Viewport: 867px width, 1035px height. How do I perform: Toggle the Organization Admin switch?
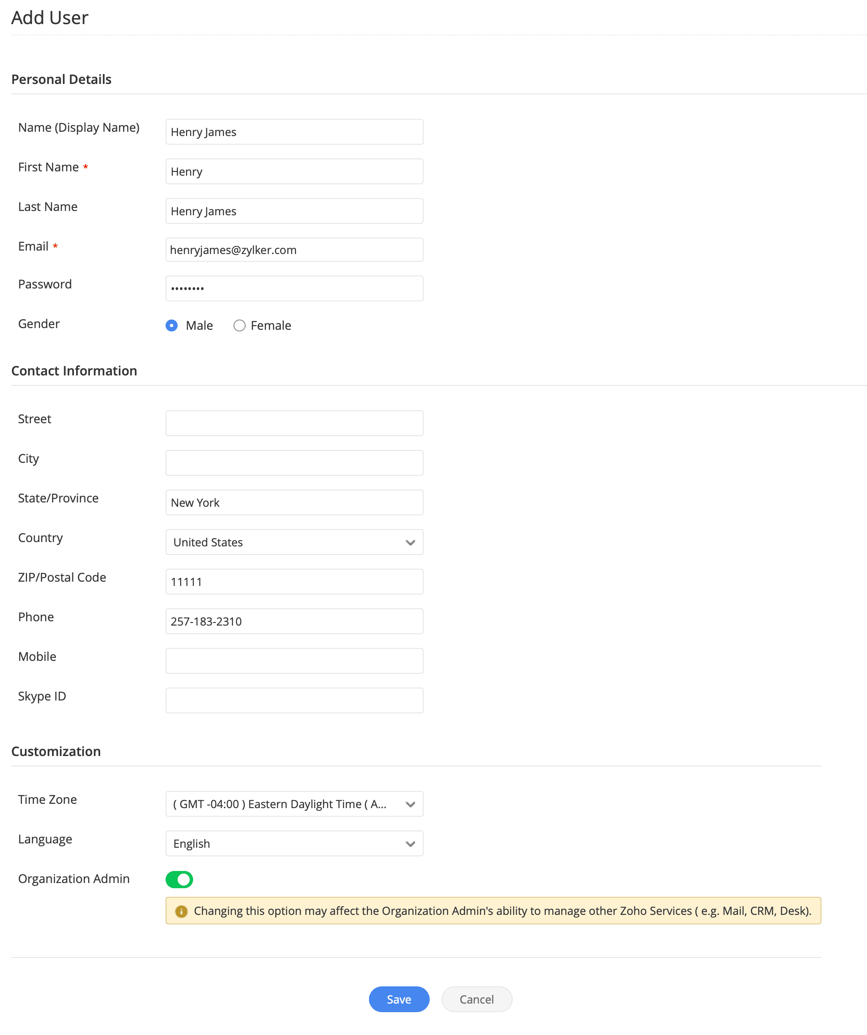pyautogui.click(x=179, y=879)
